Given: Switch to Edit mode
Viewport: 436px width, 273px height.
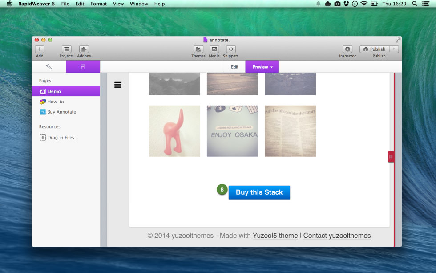Looking at the screenshot, I should (234, 67).
